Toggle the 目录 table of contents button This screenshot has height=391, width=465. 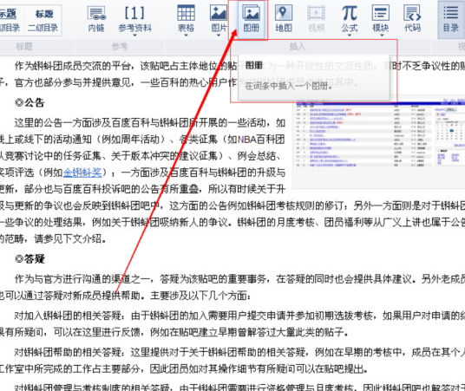451,19
